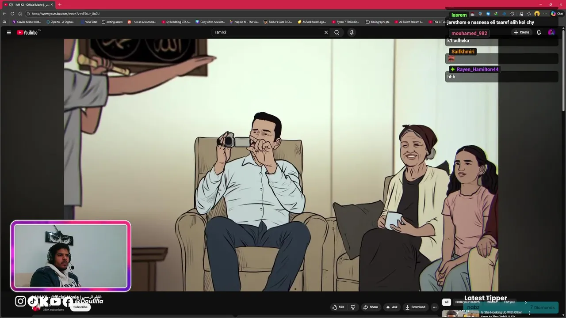
Task: Open a new browser tab
Action: [60, 4]
